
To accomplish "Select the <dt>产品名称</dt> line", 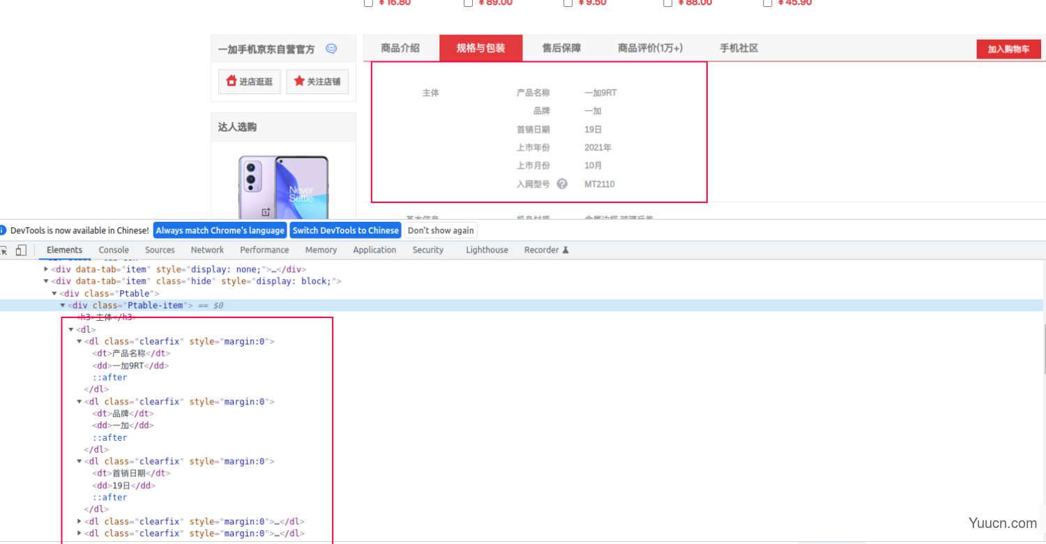I will pos(131,354).
